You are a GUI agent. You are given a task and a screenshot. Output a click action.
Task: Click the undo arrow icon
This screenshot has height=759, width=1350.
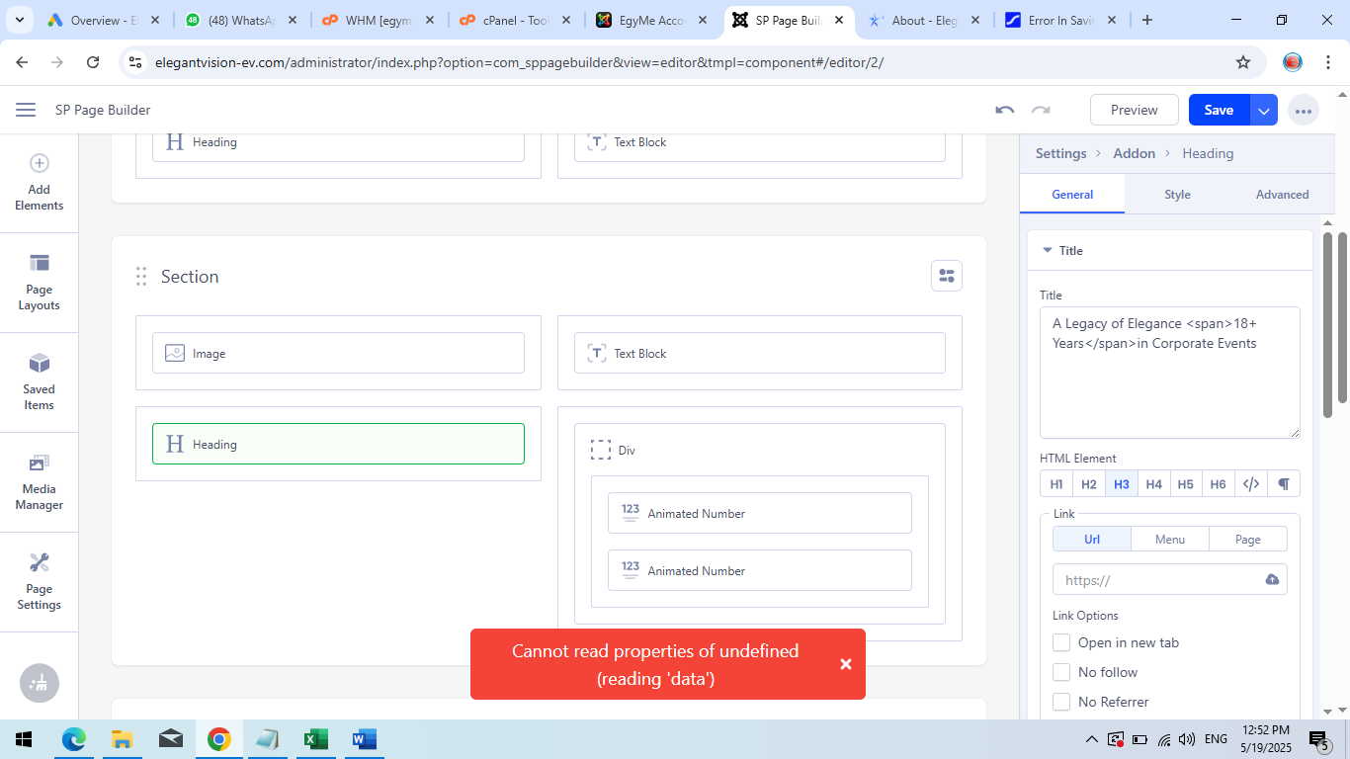point(1005,110)
